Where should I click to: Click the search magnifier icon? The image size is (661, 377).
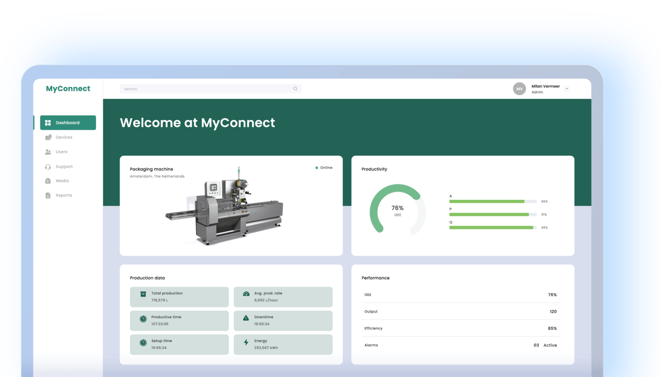pos(295,89)
